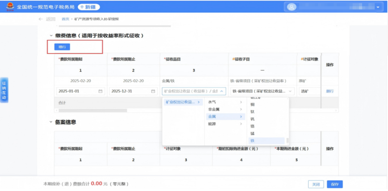Click the 矿产资源专项收入补采续报 breadcrumb text
Screen dimensions: 388x191
[97, 19]
